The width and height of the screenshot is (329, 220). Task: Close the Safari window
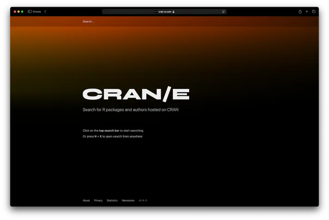point(15,12)
